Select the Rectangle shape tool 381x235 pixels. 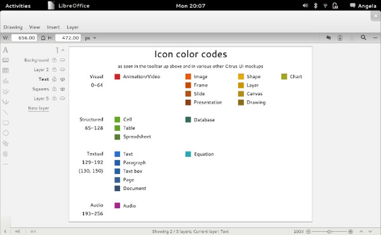click(x=5, y=123)
